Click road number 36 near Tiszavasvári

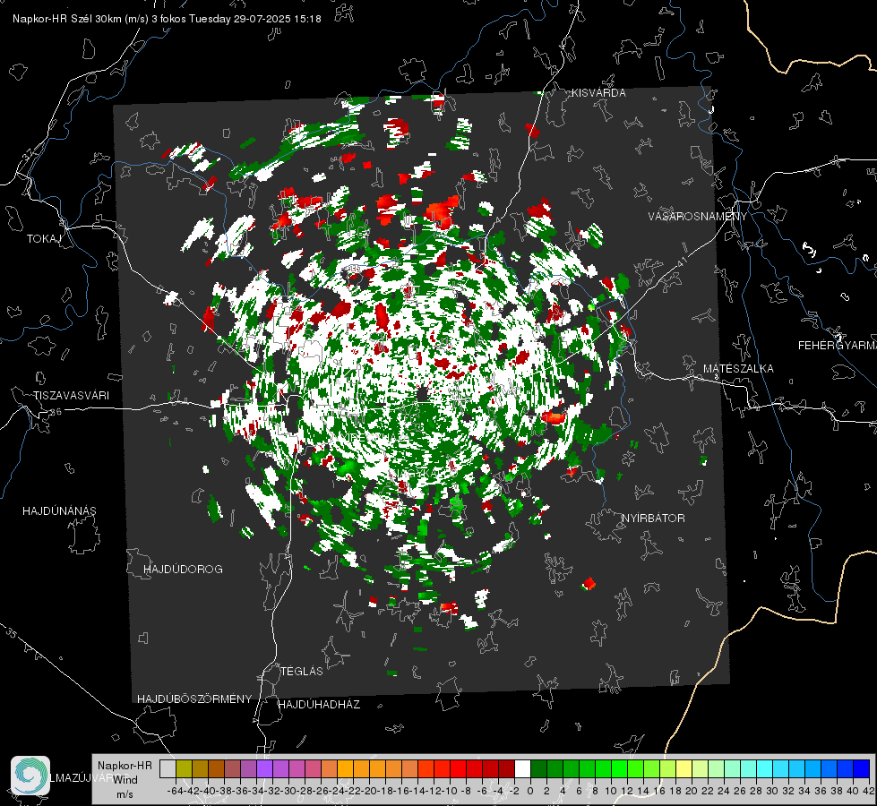tap(56, 412)
